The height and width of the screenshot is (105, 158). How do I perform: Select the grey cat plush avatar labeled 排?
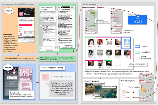click(100, 52)
